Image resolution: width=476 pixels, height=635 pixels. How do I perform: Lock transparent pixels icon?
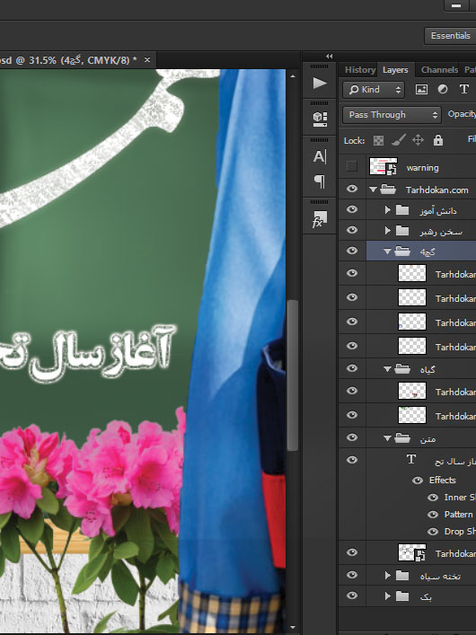(378, 140)
